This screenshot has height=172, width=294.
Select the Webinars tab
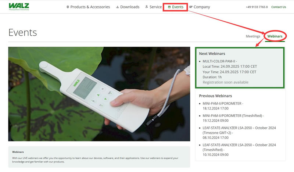tap(275, 36)
